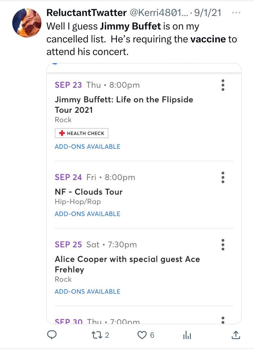Open ReluctantTwatter's profile avatar
Image resolution: width=254 pixels, height=350 pixels.
pos(27,23)
